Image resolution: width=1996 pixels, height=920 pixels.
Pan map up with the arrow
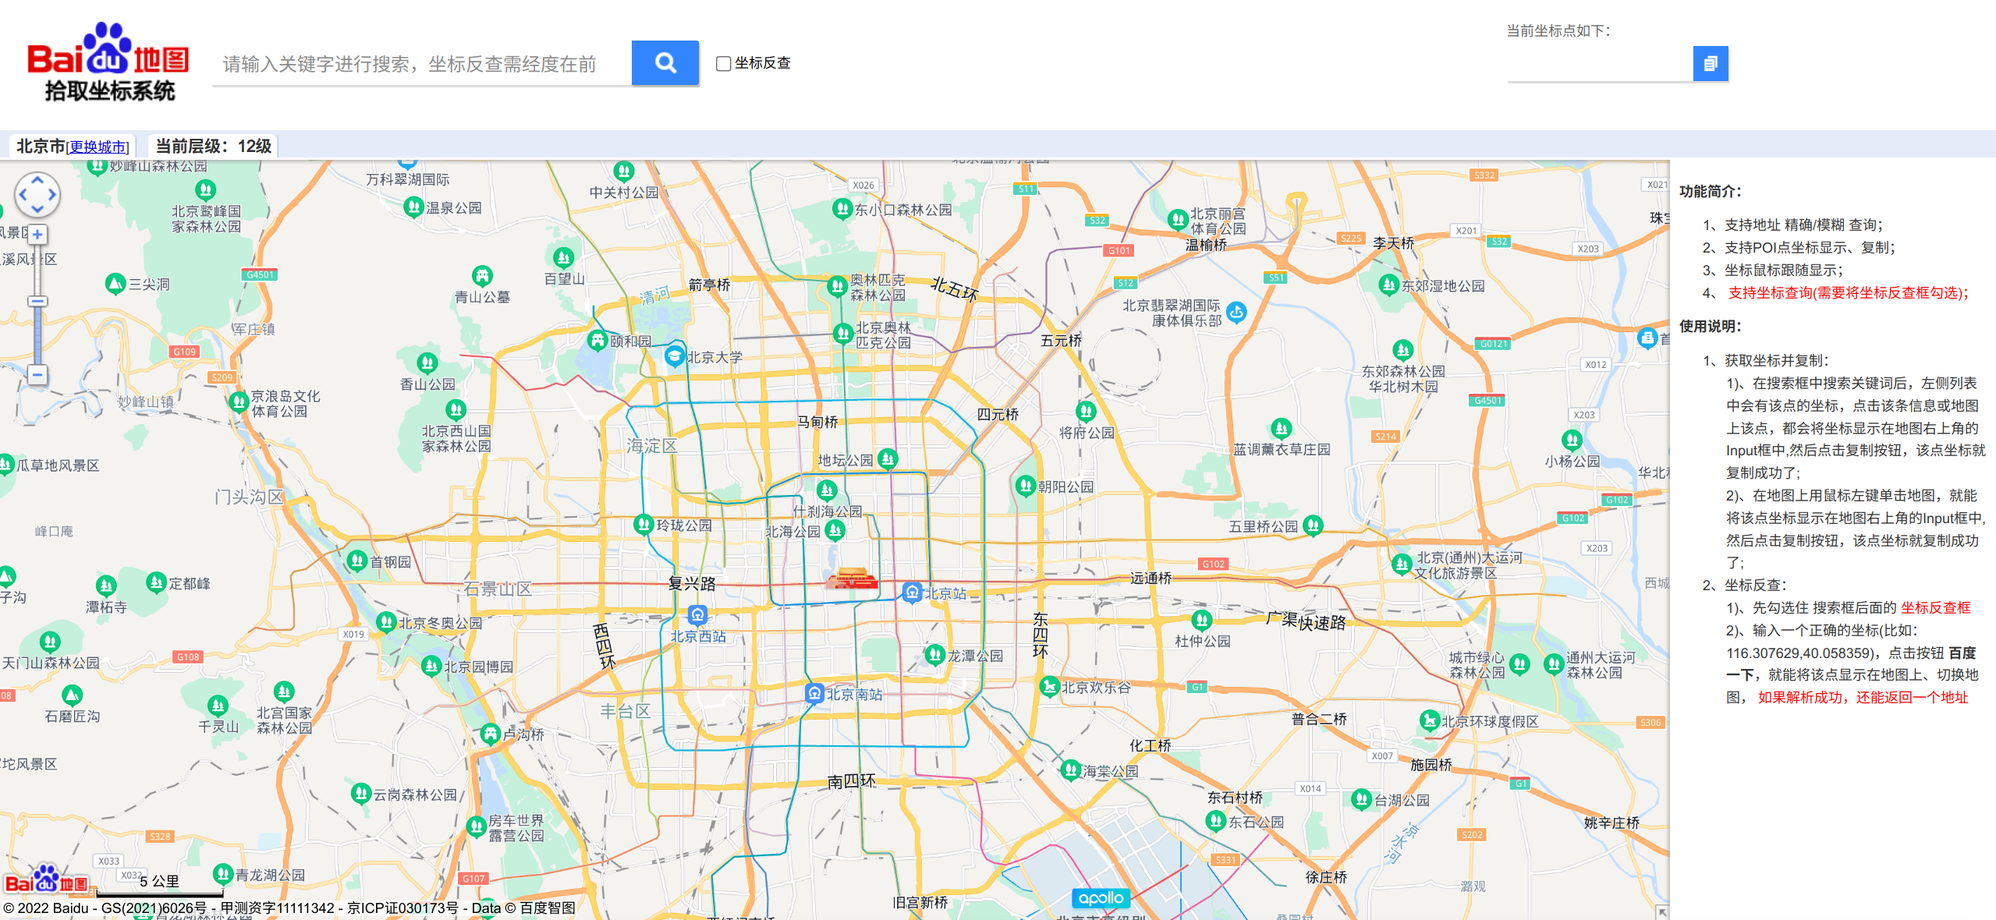coord(37,180)
